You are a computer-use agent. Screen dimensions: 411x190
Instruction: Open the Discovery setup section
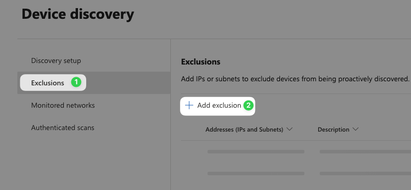[56, 61]
